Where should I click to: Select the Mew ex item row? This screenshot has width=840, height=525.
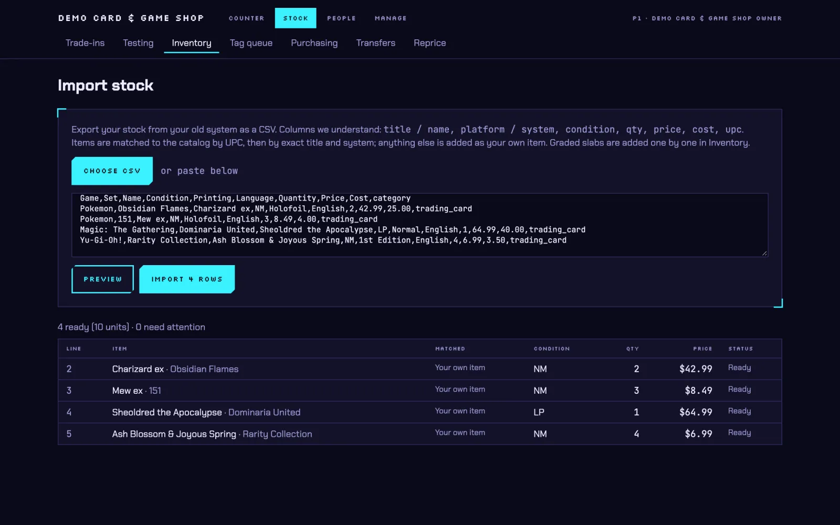coord(419,391)
